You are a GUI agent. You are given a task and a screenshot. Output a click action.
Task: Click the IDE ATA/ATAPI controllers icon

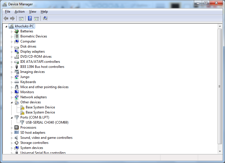17,62
